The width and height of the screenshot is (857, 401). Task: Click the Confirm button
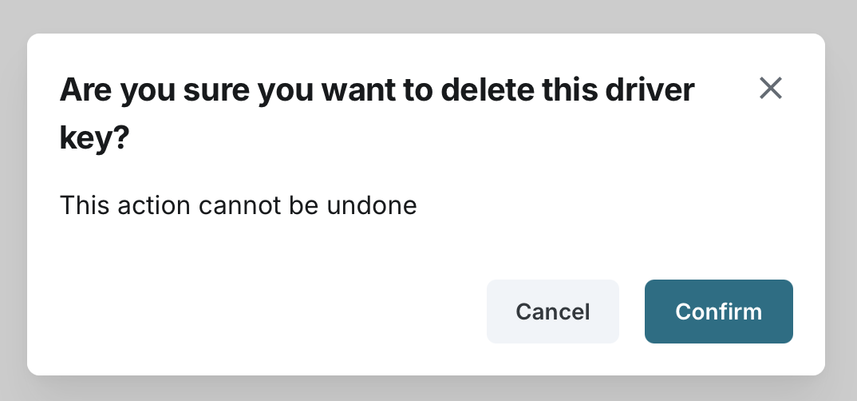[718, 312]
